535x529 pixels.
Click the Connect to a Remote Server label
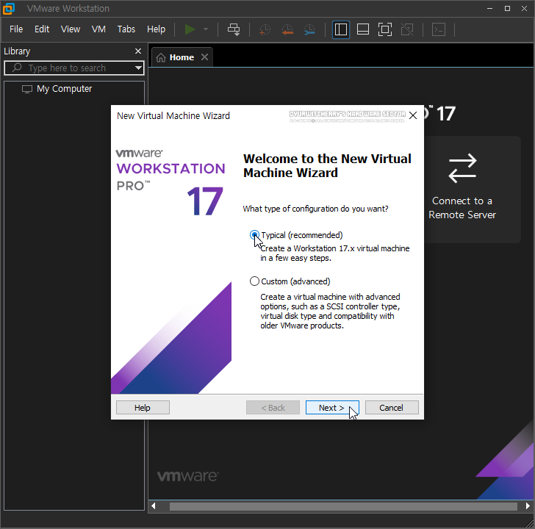(462, 208)
